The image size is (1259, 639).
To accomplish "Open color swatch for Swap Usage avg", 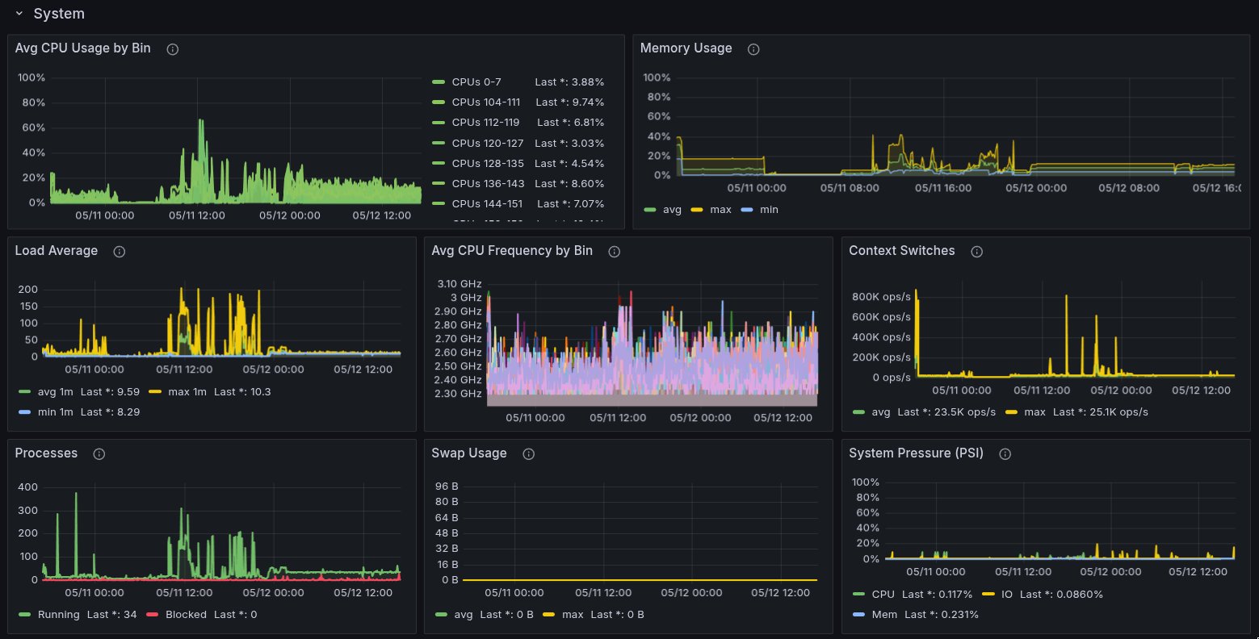I will (441, 614).
